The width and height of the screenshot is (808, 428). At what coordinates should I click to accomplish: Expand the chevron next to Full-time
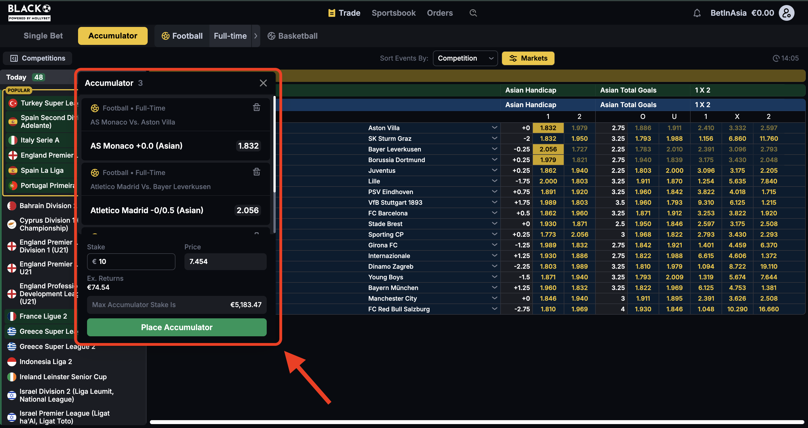(256, 36)
